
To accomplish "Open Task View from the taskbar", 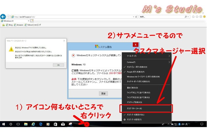I will tap(18, 124).
